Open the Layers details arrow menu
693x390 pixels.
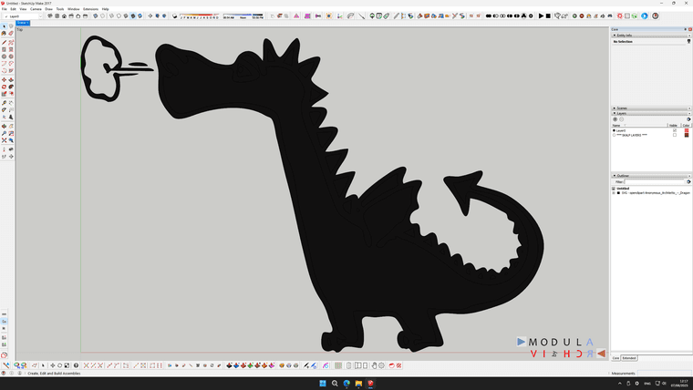(688, 119)
